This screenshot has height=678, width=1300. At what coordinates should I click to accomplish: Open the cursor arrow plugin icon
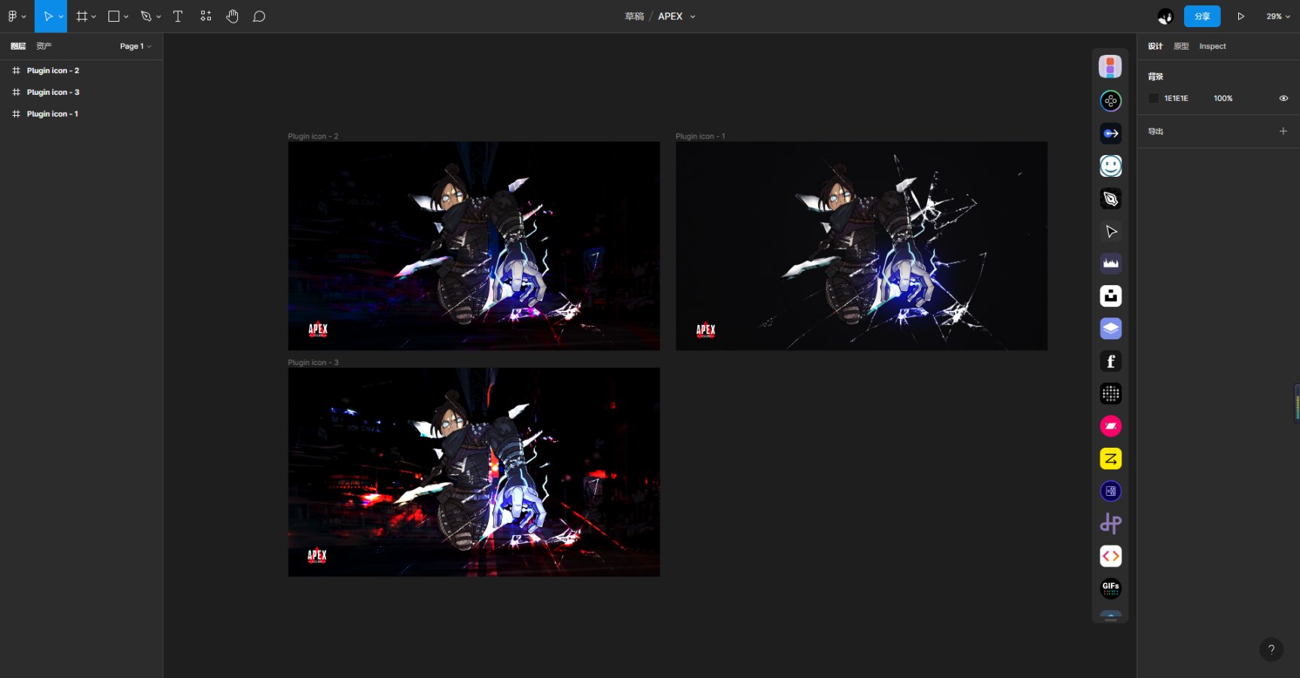click(x=1110, y=231)
